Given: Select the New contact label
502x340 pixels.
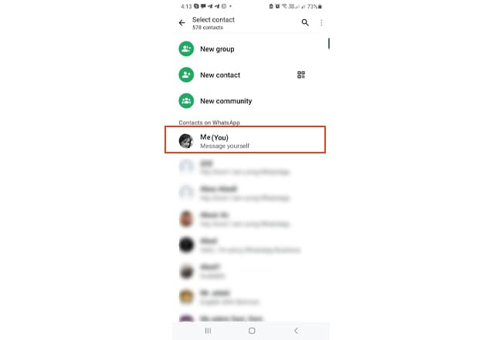Looking at the screenshot, I should (220, 75).
